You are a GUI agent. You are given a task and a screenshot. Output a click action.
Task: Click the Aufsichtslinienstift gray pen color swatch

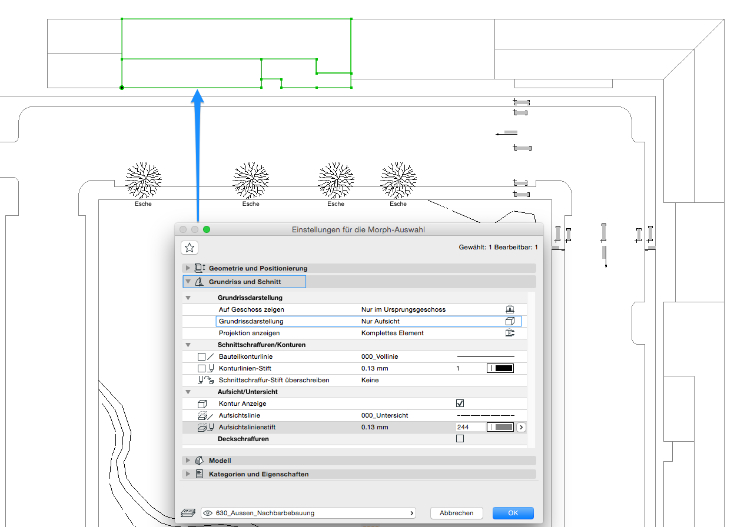(x=500, y=427)
